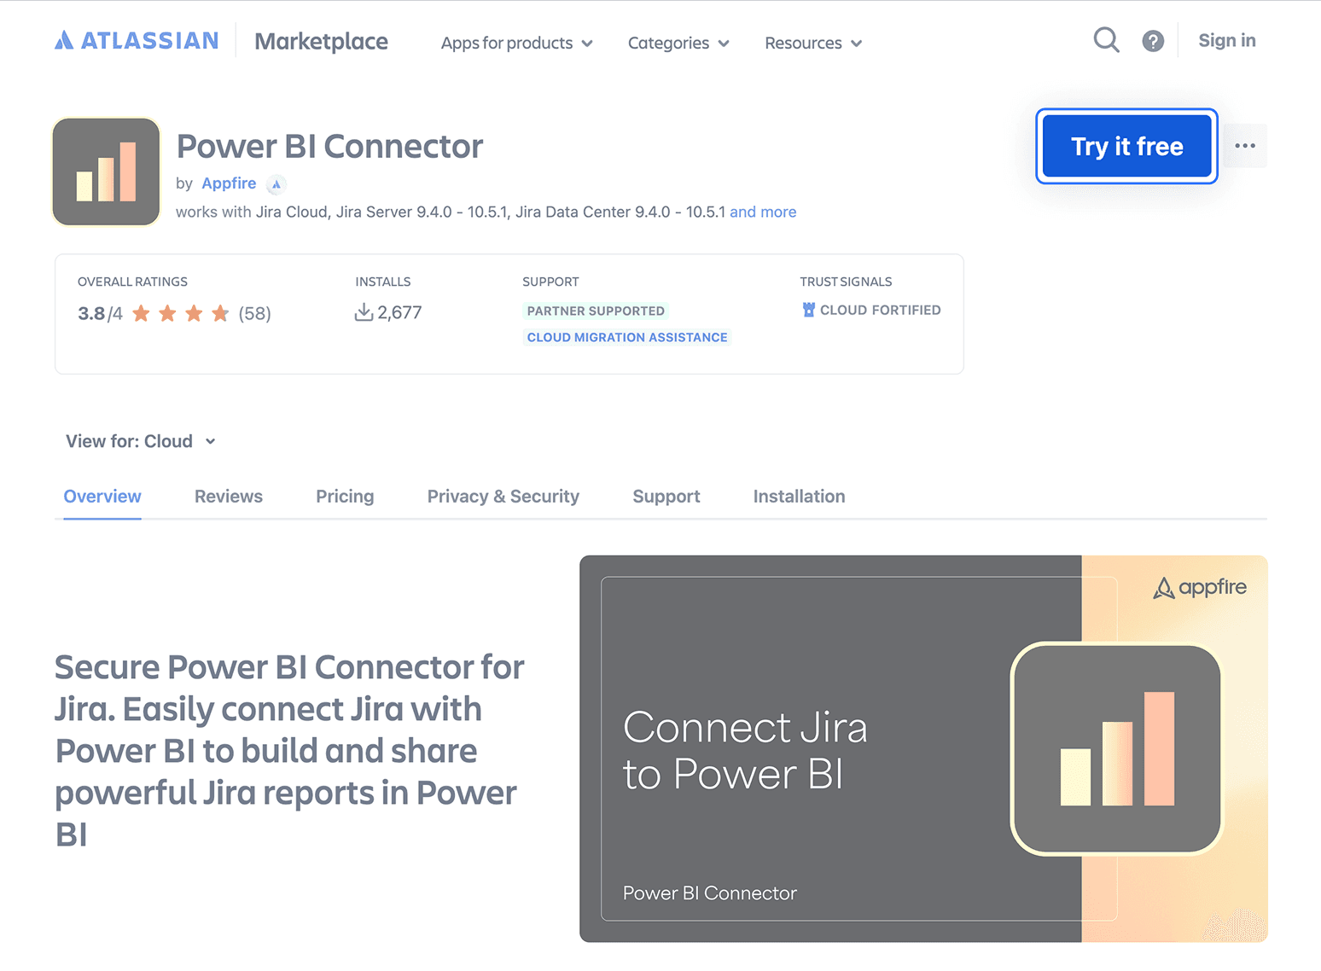1321x971 pixels.
Task: Click the Appfire partner badge icon
Action: pyautogui.click(x=276, y=184)
